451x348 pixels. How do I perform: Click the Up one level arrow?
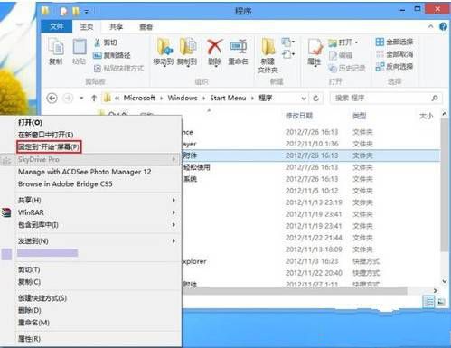94,99
